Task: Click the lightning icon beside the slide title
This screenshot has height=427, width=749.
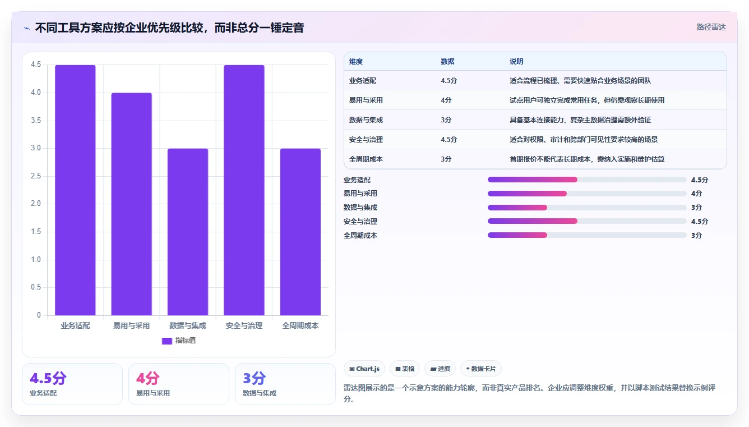Action: click(x=27, y=27)
